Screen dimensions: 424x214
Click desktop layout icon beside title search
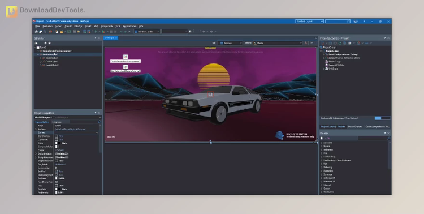coord(356,21)
